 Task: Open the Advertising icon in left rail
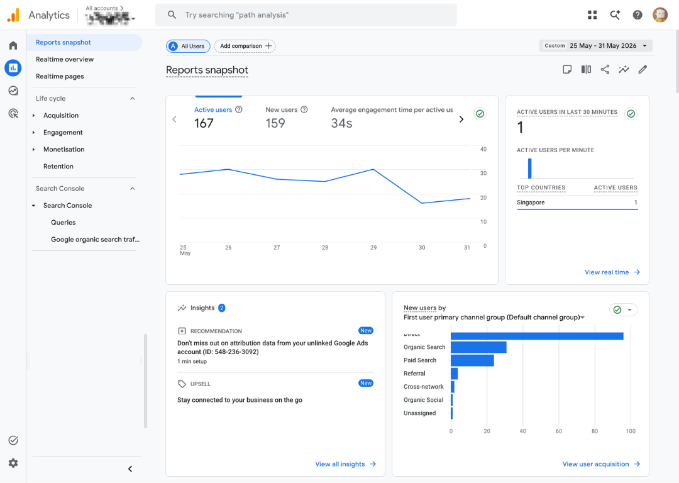pyautogui.click(x=13, y=113)
